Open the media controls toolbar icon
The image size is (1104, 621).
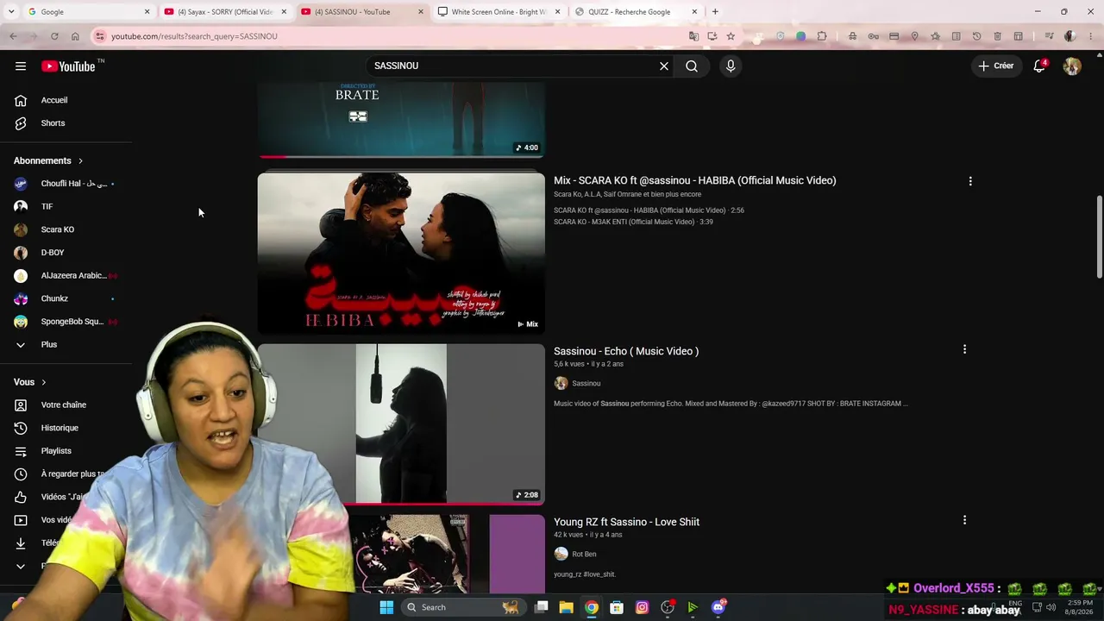pyautogui.click(x=1049, y=36)
